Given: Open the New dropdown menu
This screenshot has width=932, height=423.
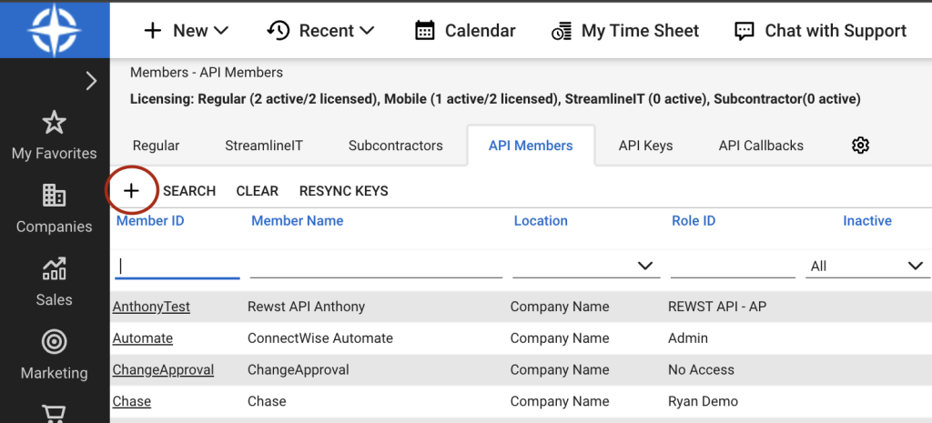Looking at the screenshot, I should pos(186,30).
